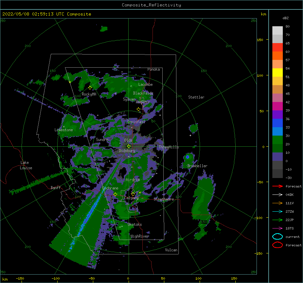Click the Drumheller label
The height and width of the screenshot is (283, 303).
[x=197, y=166]
